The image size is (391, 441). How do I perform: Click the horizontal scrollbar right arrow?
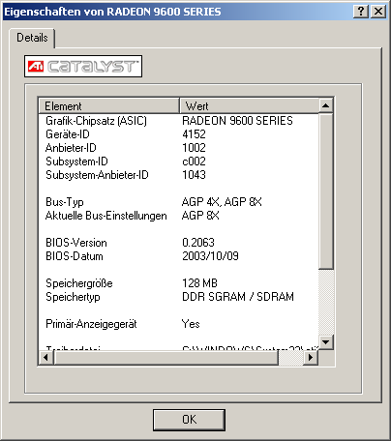pyautogui.click(x=311, y=357)
